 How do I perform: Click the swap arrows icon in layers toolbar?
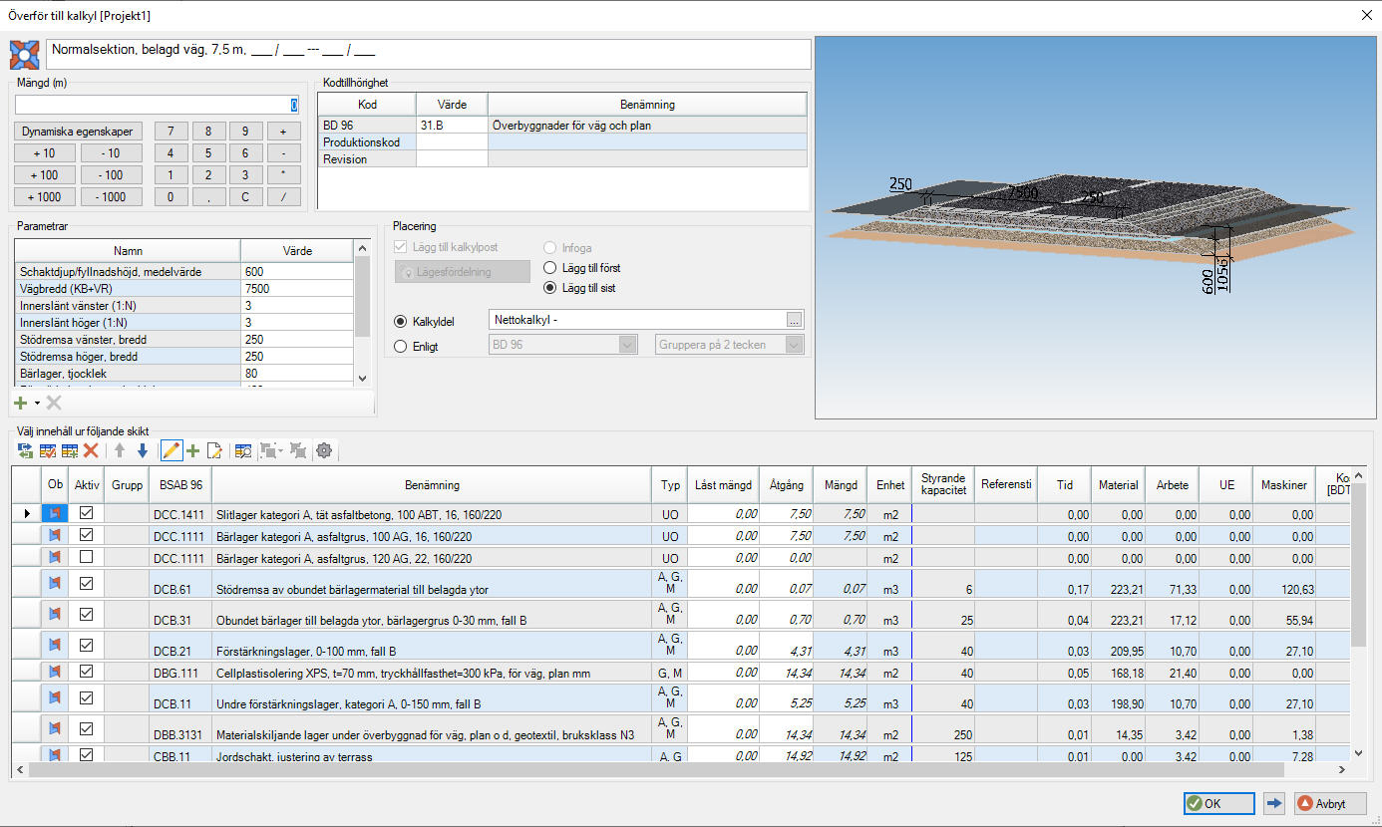(x=25, y=451)
